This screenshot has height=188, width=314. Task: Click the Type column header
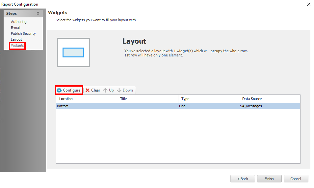208,99
